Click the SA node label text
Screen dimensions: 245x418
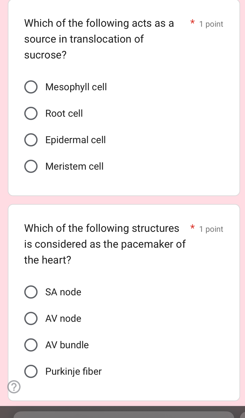[63, 292]
